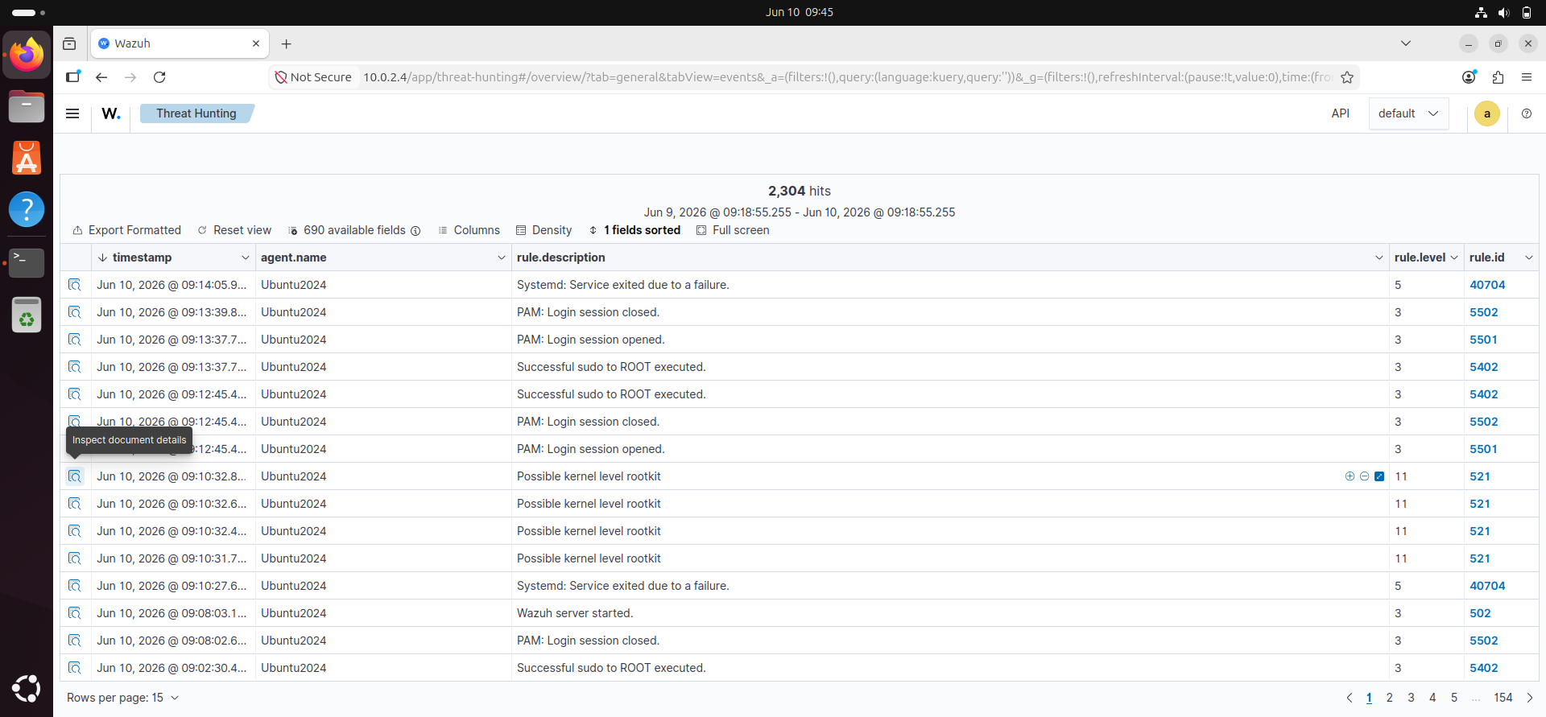Open agent.name column options chevron
This screenshot has height=717, width=1546.
tap(501, 258)
